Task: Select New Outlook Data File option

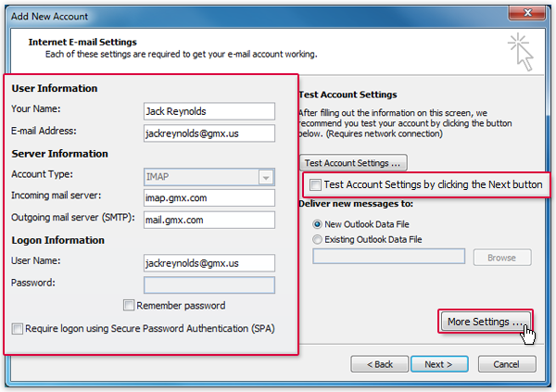Action: (x=319, y=224)
